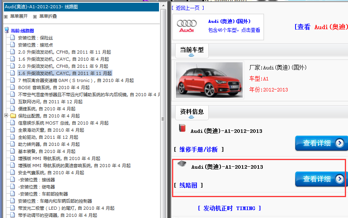This screenshot has height=218, width=348.
Task: Open the 维修手册/诊断 link
Action: [198, 149]
